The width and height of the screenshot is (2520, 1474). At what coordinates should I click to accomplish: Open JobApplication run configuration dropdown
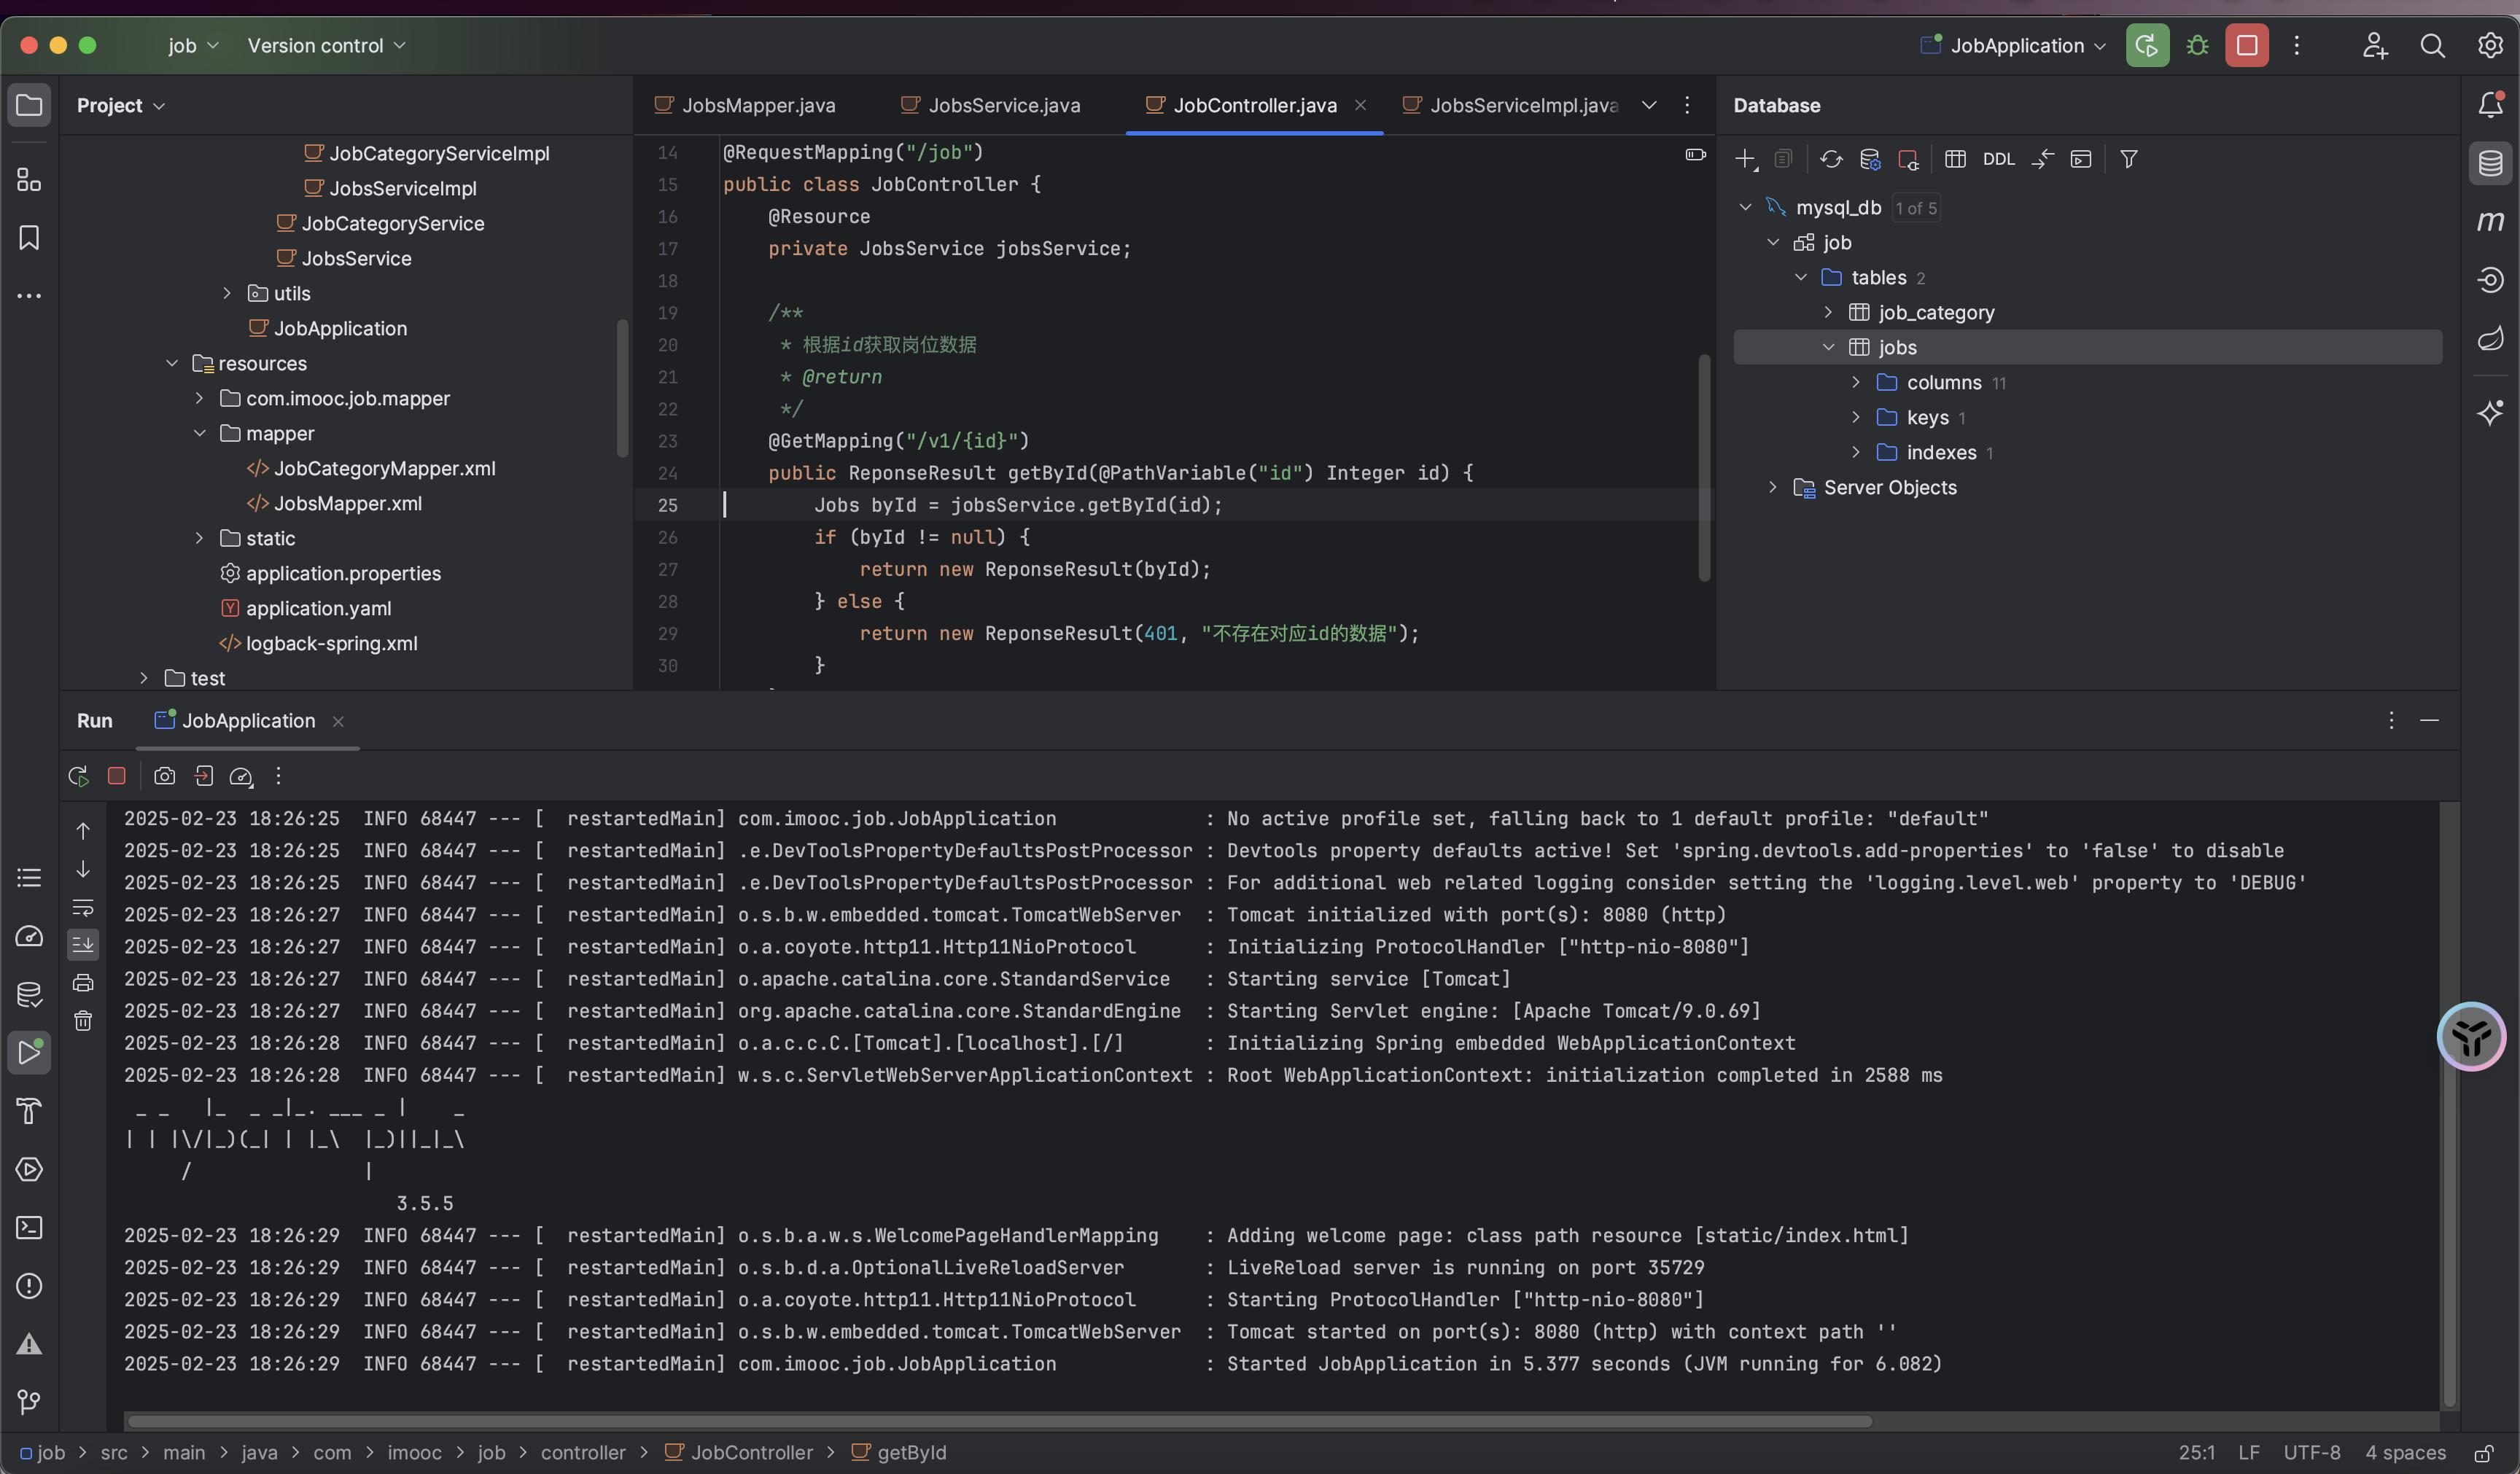(x=2014, y=46)
